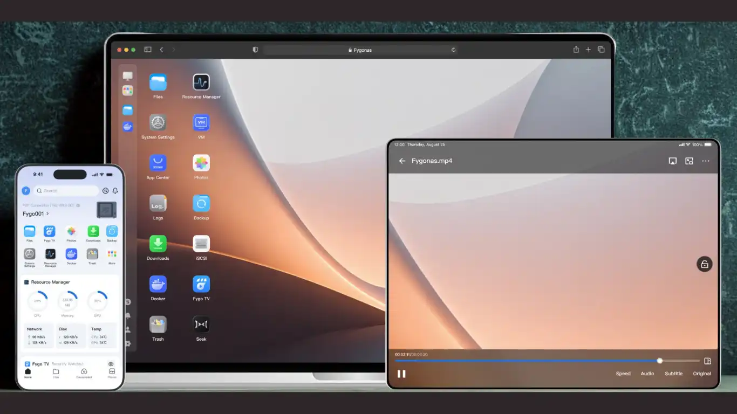Switch to the Home tab on the phone

pyautogui.click(x=28, y=374)
